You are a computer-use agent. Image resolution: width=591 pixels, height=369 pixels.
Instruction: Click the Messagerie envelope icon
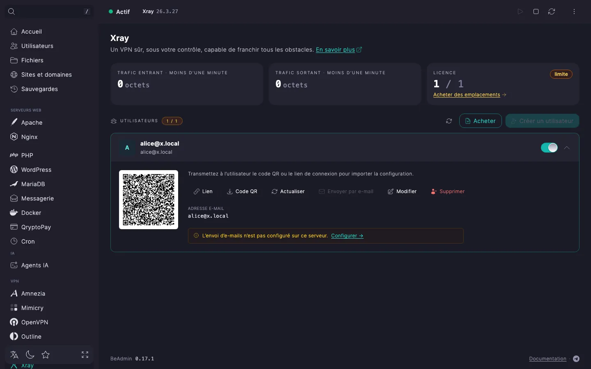coord(14,198)
